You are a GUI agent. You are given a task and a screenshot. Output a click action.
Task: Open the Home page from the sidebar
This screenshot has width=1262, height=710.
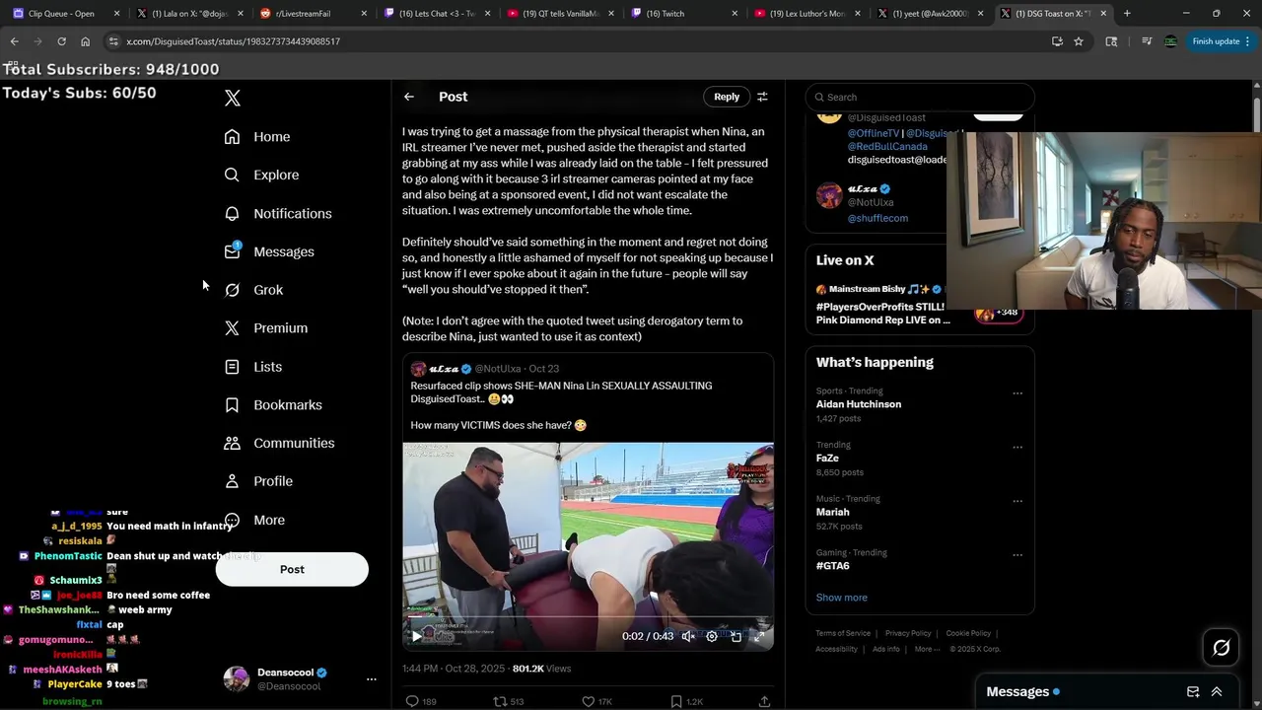(256, 137)
